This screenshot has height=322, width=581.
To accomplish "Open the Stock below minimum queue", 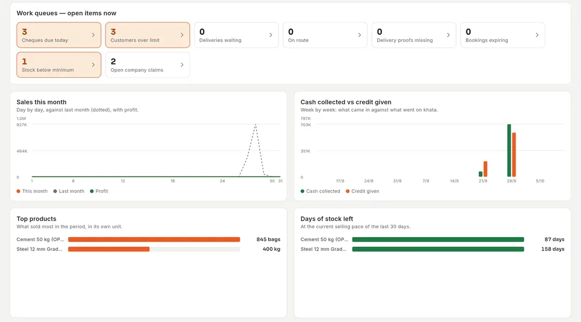I will (x=59, y=65).
